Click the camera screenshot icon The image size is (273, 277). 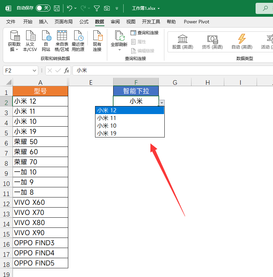(107, 8)
